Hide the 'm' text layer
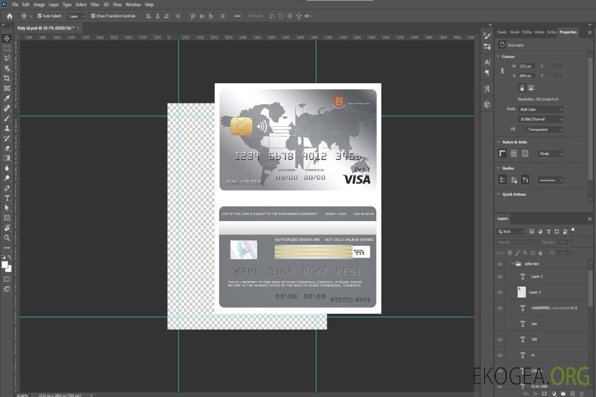596x397 pixels. pyautogui.click(x=500, y=355)
